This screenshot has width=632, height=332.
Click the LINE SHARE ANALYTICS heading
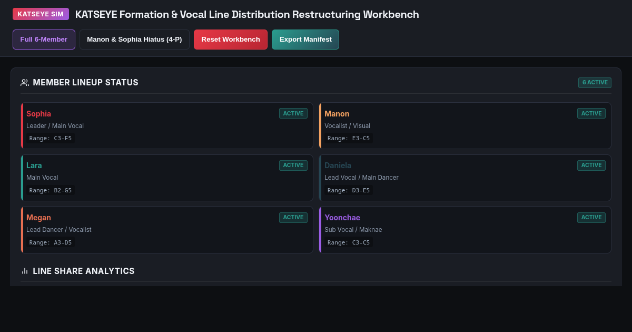(x=84, y=271)
